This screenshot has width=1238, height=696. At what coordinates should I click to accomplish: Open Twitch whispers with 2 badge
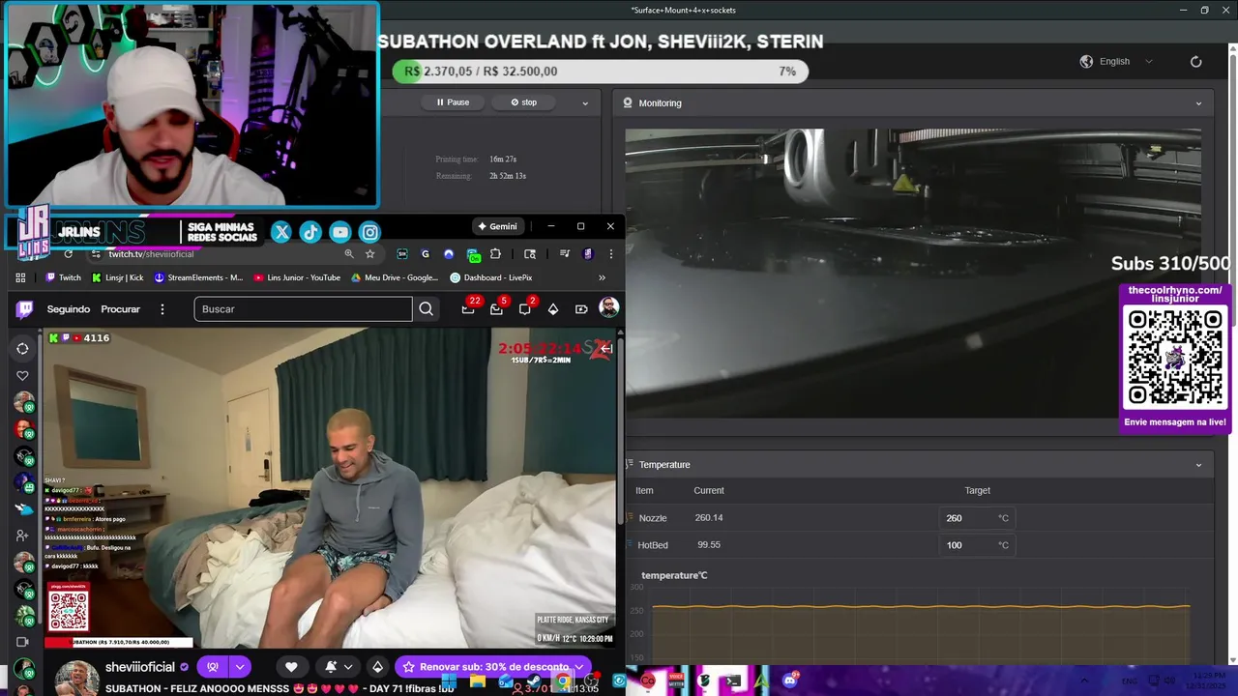coord(525,308)
